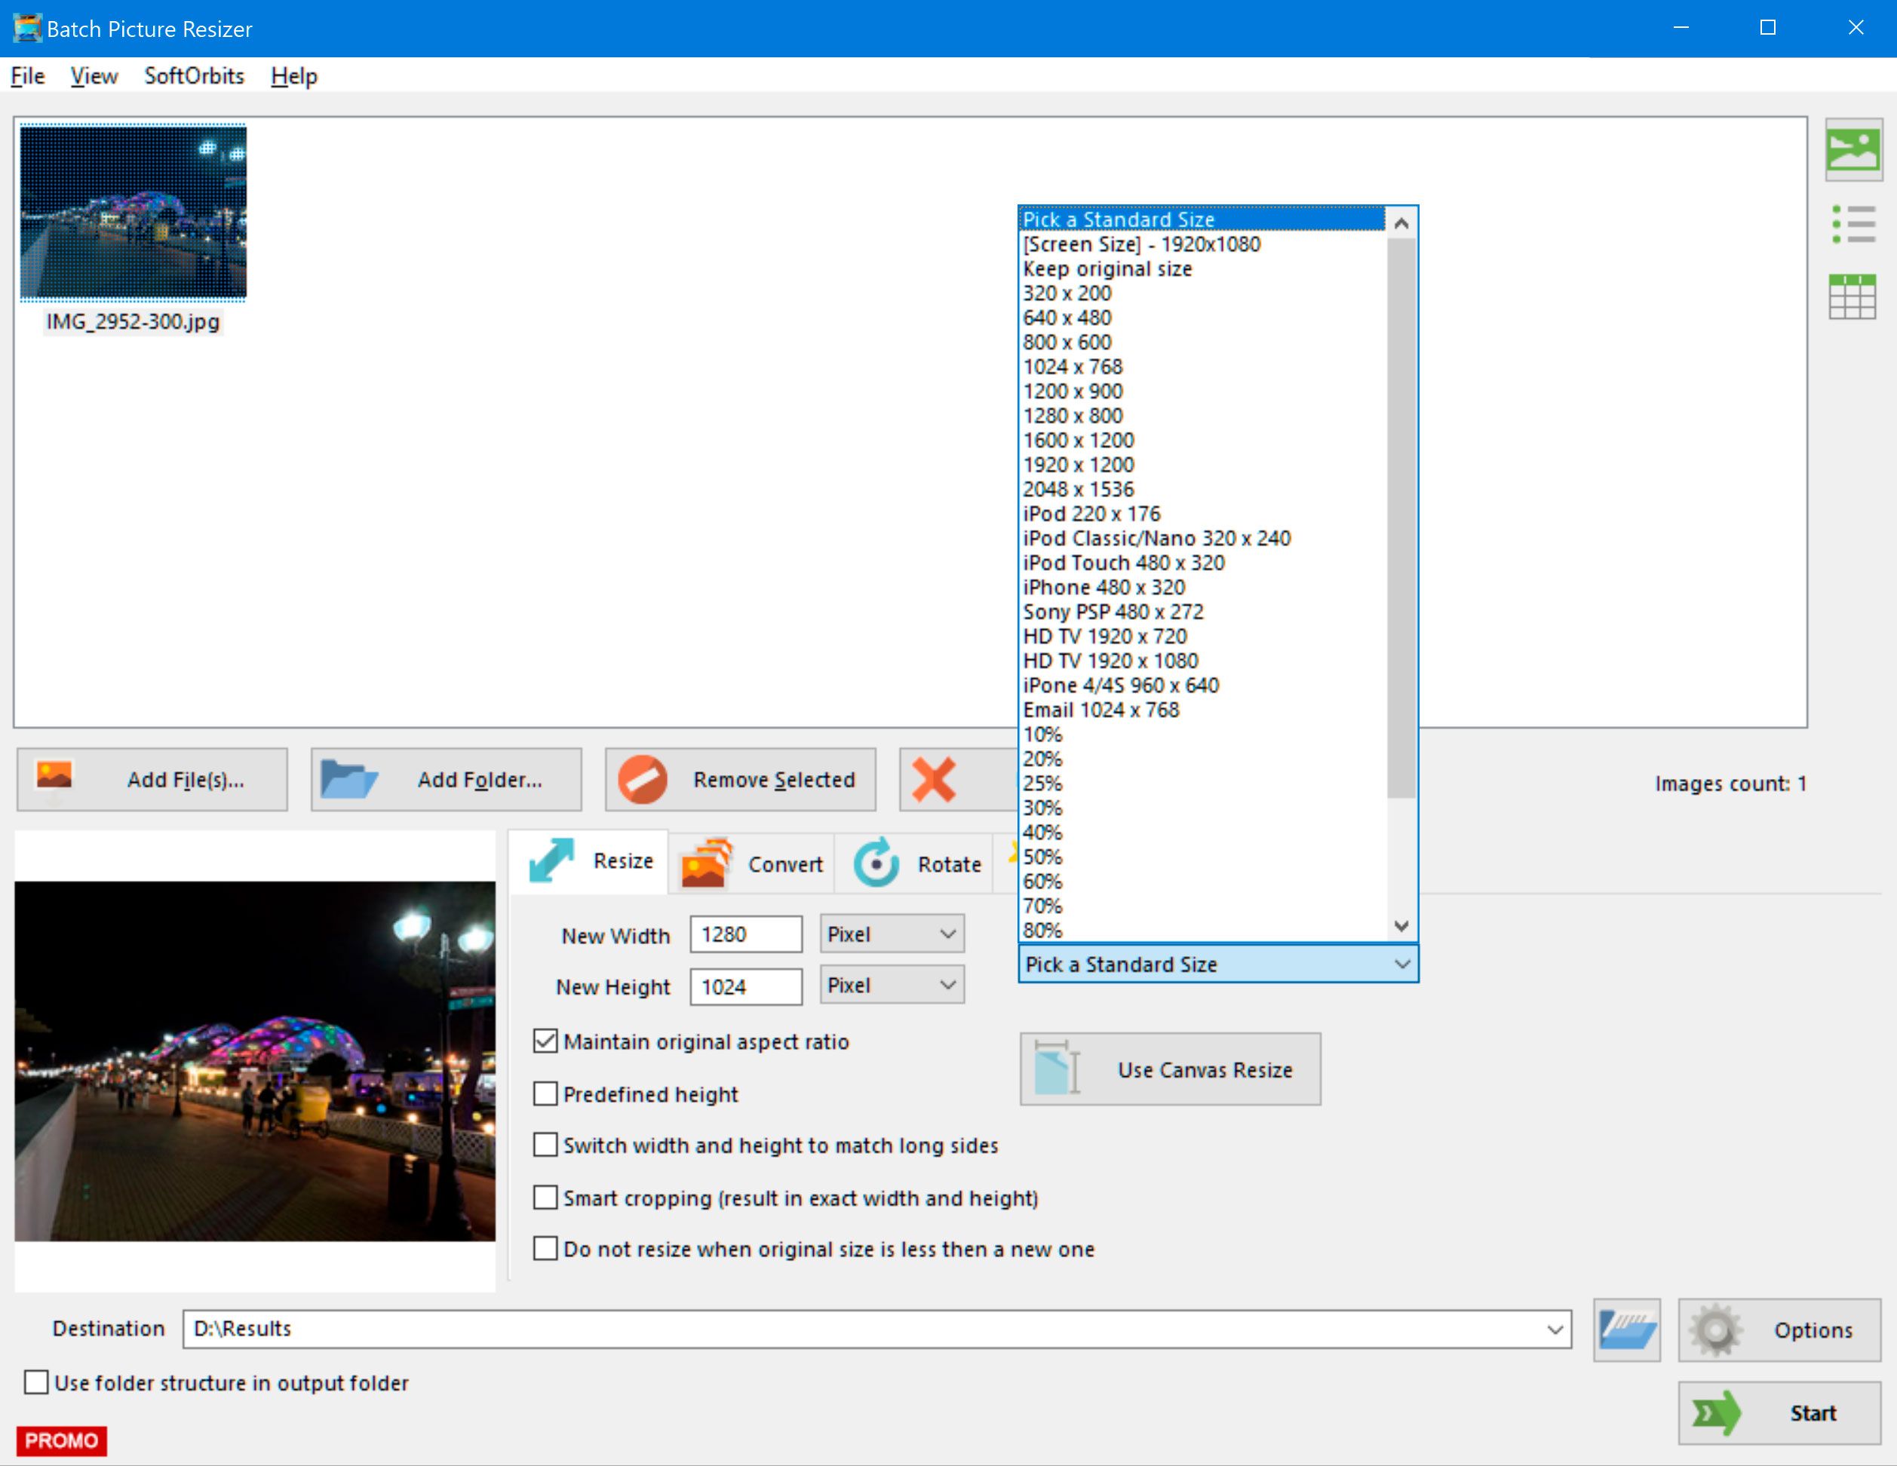
Task: Select the Pixel unit dropdown for New Width
Action: [x=893, y=937]
